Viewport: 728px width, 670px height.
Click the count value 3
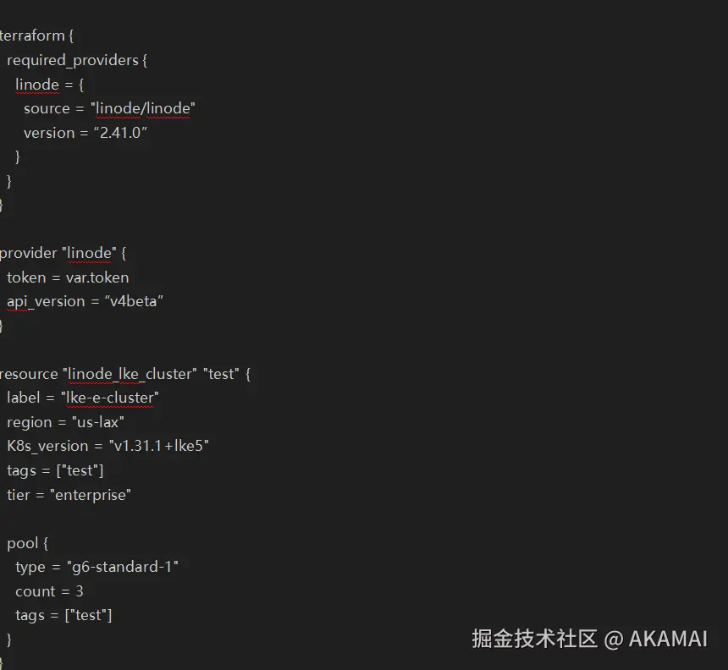coord(80,591)
